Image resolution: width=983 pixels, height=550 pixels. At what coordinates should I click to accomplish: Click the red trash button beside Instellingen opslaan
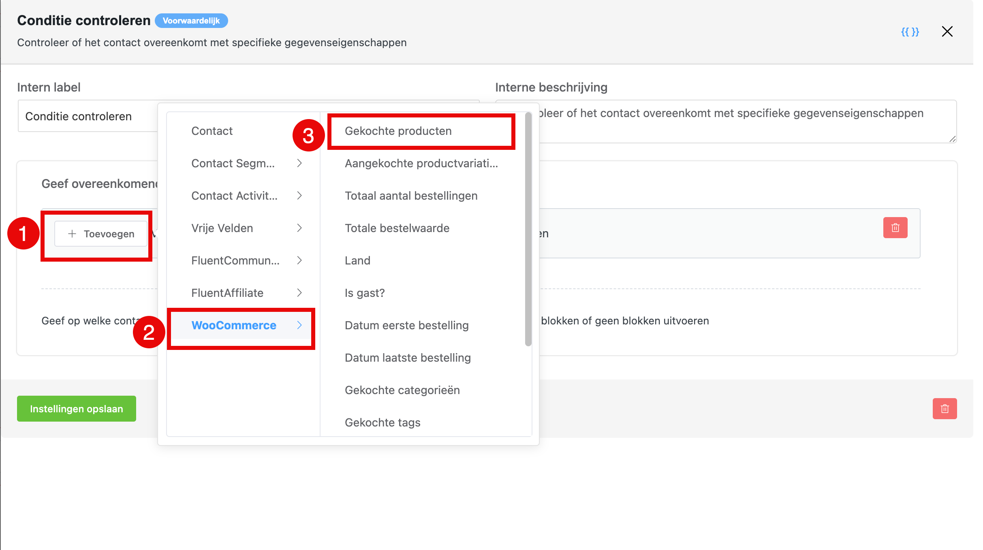pyautogui.click(x=945, y=409)
